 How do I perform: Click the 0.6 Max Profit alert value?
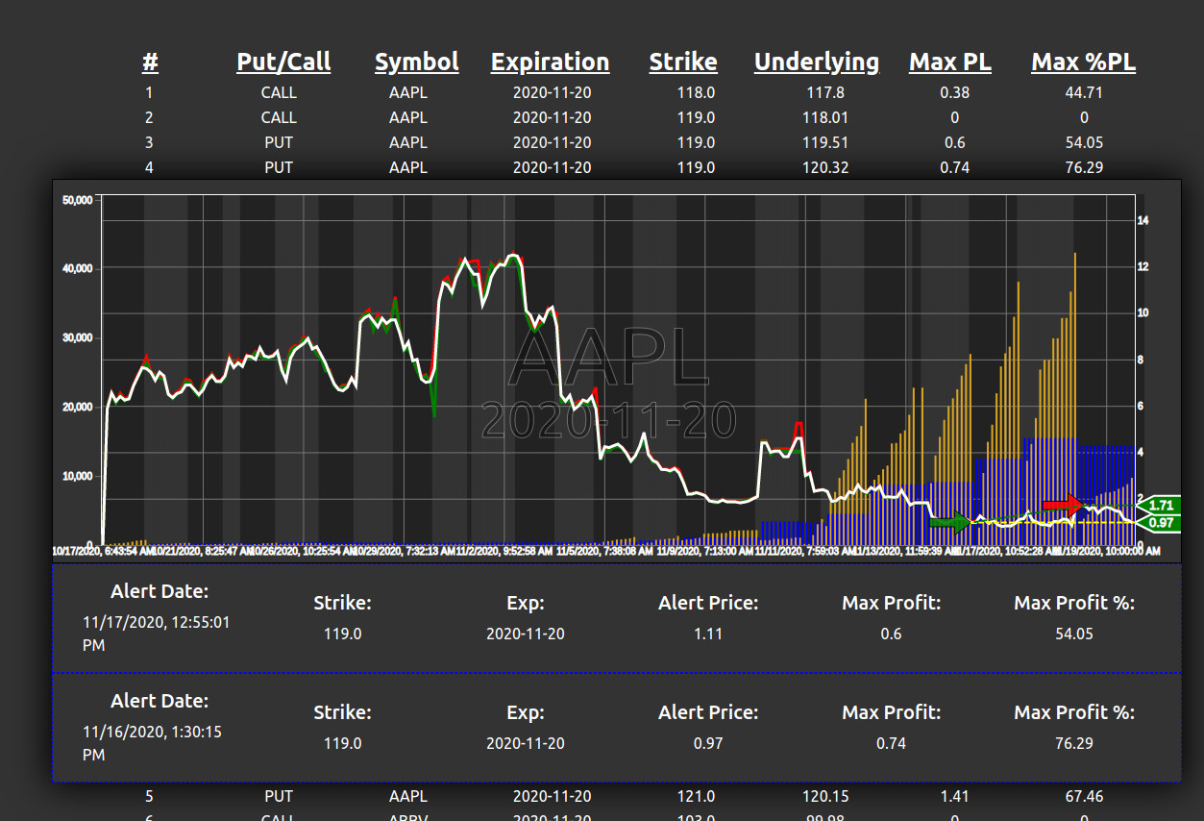coord(891,634)
